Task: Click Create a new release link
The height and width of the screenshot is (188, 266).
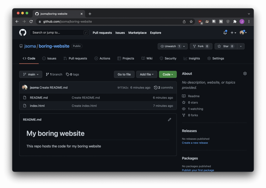Action: 195,143
